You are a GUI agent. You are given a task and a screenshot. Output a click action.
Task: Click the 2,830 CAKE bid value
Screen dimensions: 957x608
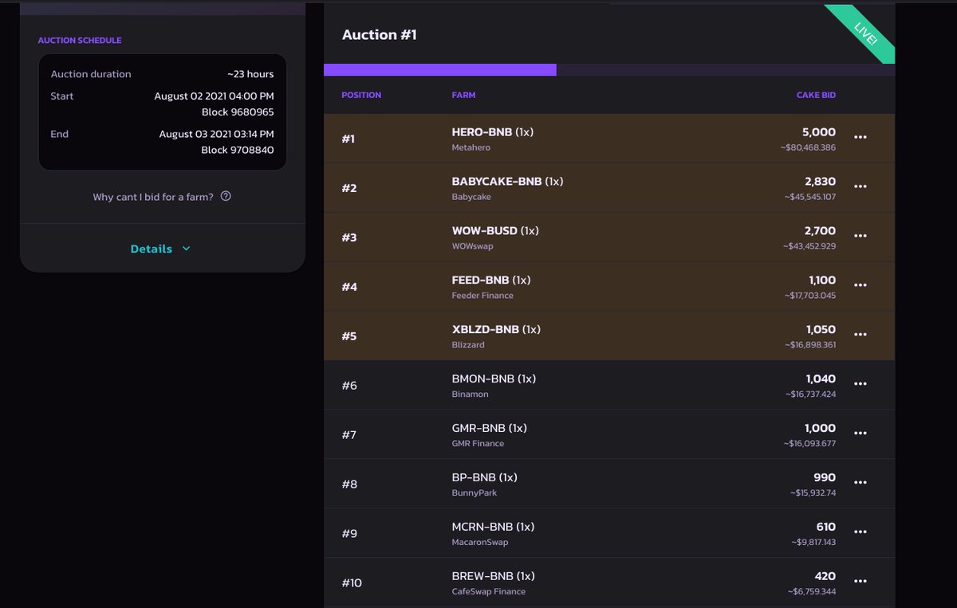[819, 182]
